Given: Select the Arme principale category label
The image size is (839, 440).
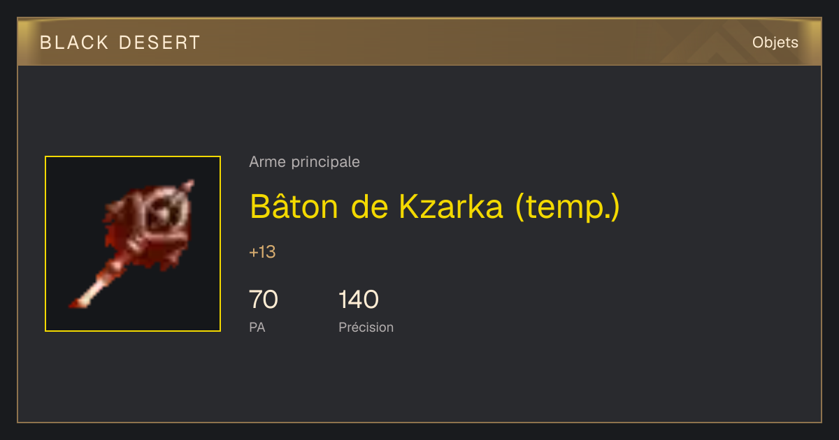Looking at the screenshot, I should (304, 162).
